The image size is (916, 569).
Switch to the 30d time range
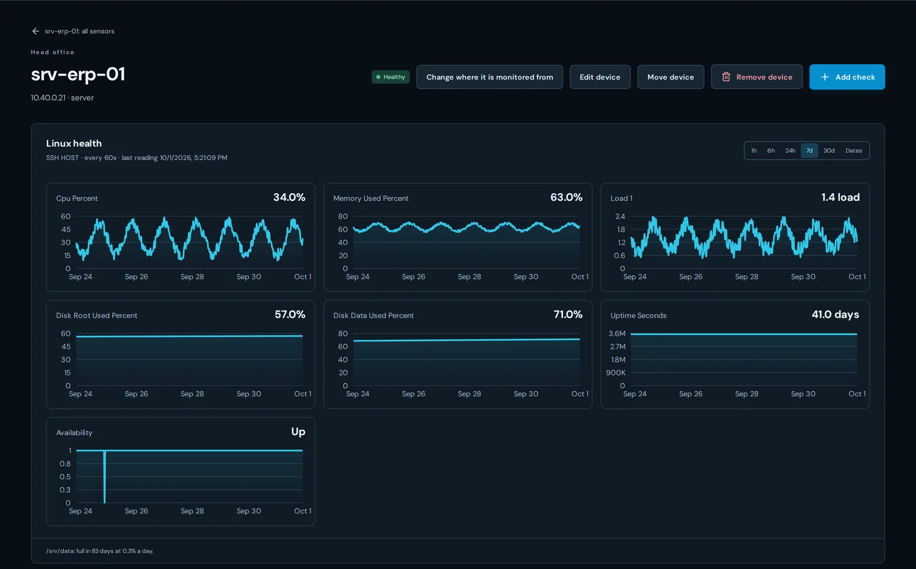pyautogui.click(x=829, y=151)
